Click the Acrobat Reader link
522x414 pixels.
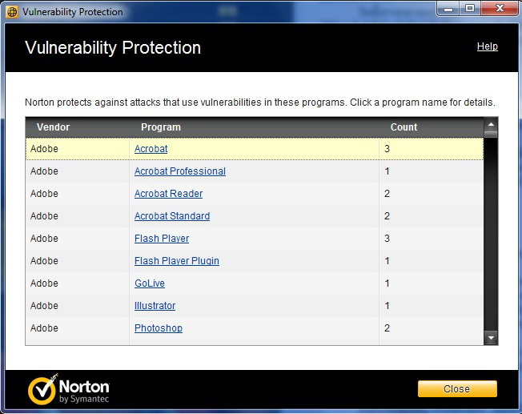(168, 194)
